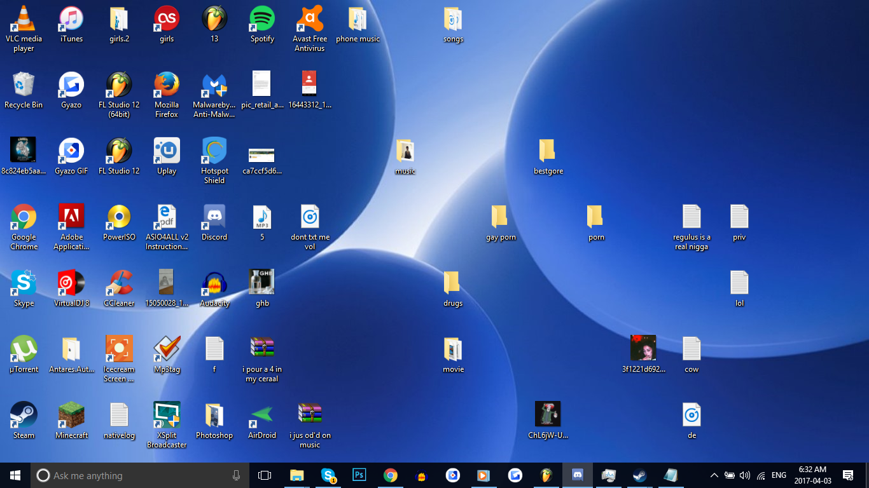Launch Discord from the desktop icon
This screenshot has width=869, height=488.
[214, 222]
